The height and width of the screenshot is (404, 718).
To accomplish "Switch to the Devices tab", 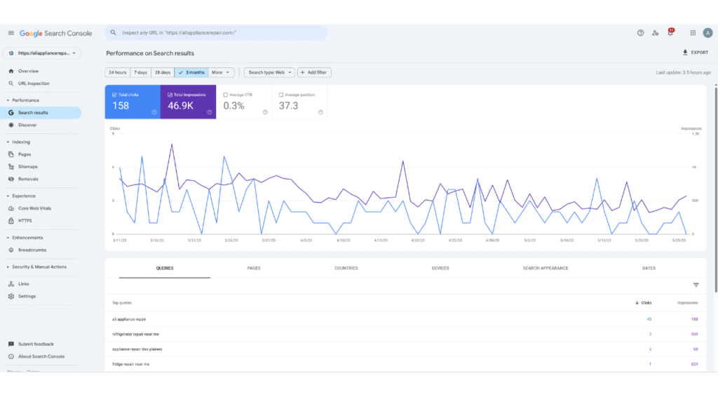I will pyautogui.click(x=440, y=268).
